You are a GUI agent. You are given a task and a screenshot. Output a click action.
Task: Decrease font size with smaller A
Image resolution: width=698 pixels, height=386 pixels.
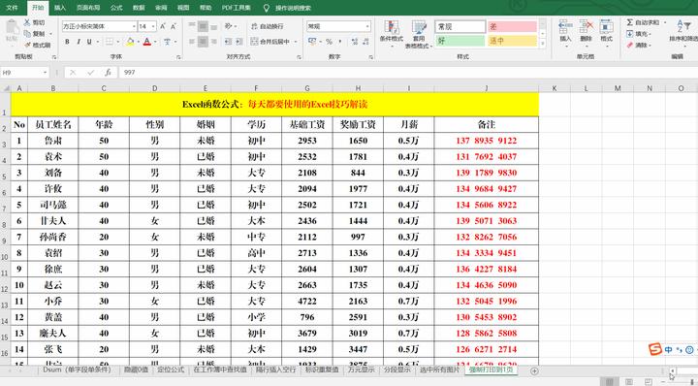click(x=174, y=27)
